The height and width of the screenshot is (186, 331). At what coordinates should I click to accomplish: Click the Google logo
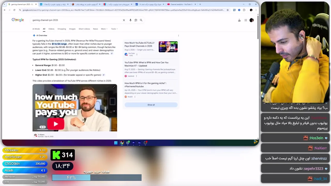(18, 20)
